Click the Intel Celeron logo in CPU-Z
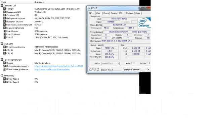215x134 pixels. coord(144,23)
